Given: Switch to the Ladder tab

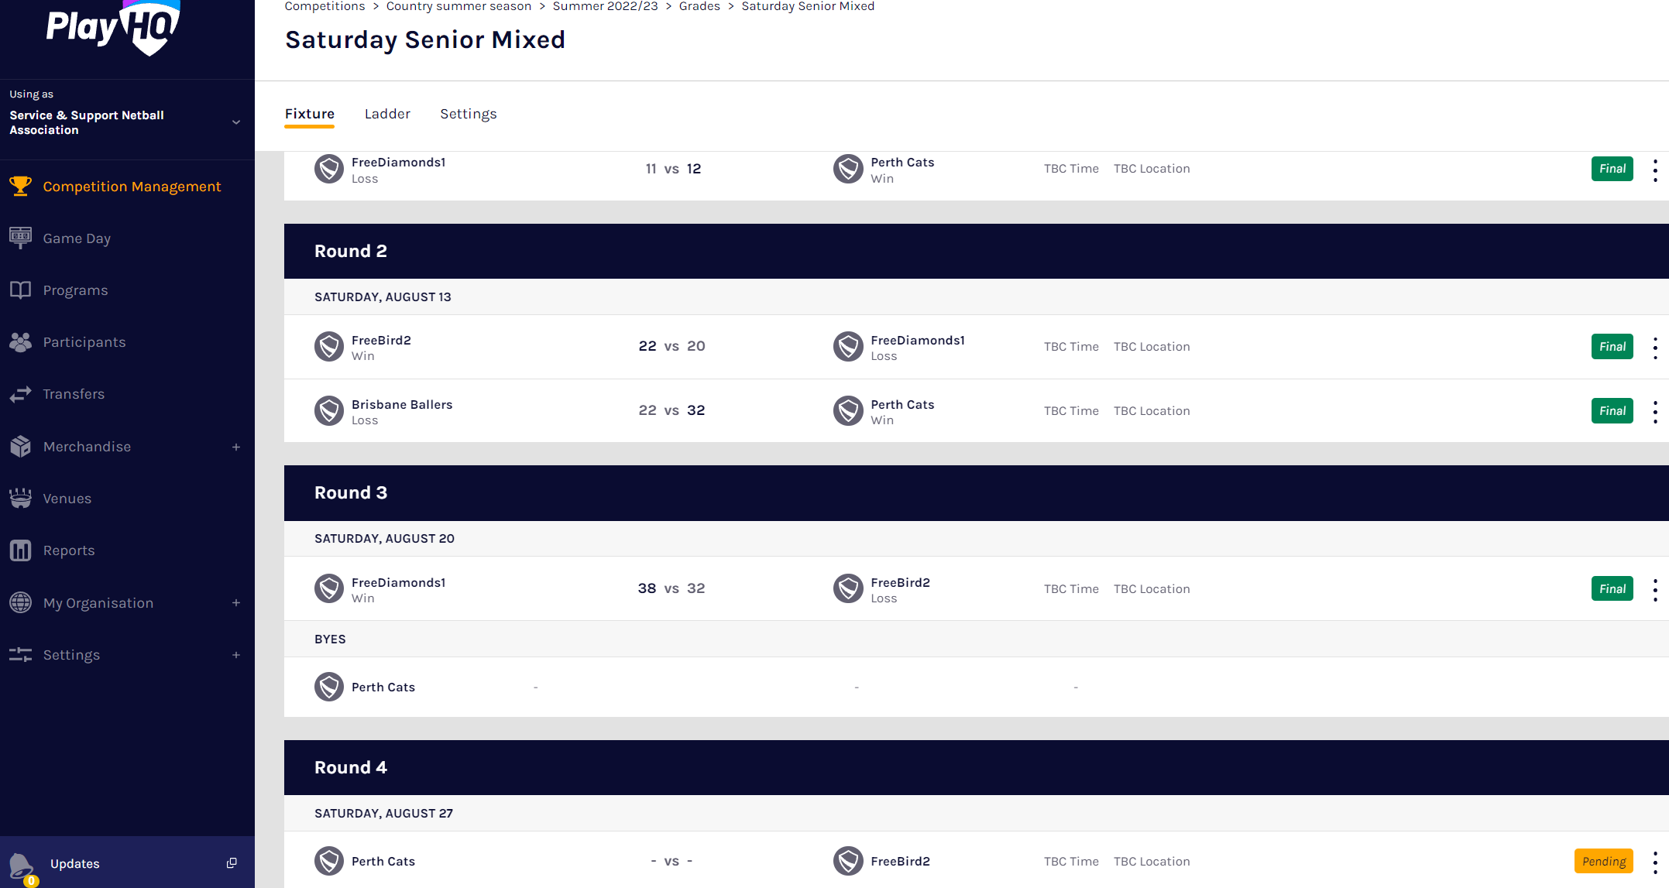Looking at the screenshot, I should pos(387,114).
